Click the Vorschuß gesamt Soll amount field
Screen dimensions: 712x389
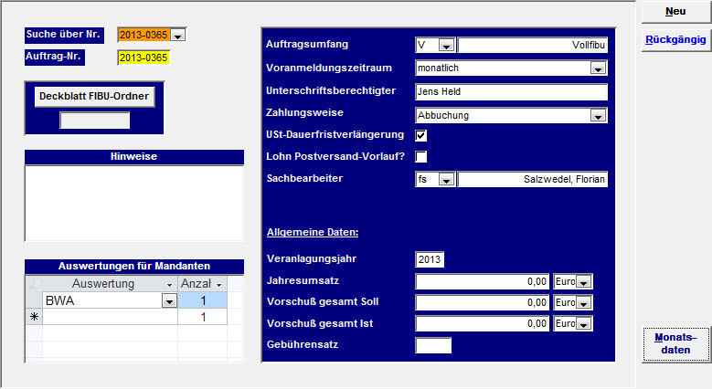tap(483, 303)
